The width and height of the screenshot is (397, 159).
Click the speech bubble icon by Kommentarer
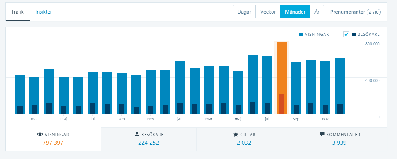(x=322, y=134)
